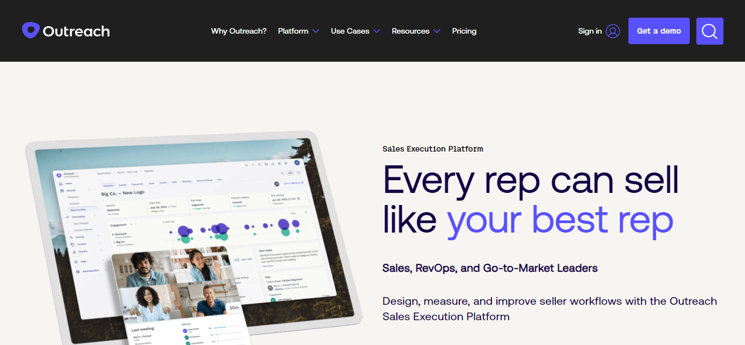The width and height of the screenshot is (745, 345).
Task: Click the tablet product screenshot image
Action: (193, 238)
